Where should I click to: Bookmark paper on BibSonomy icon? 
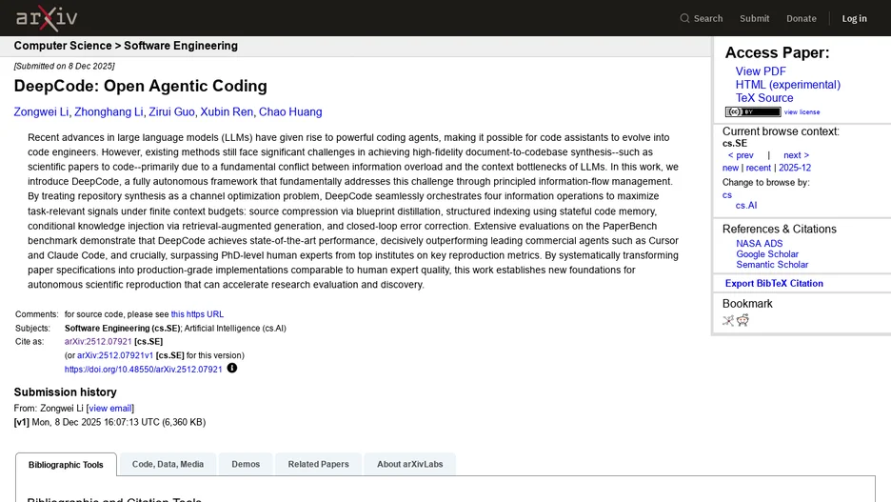728,321
